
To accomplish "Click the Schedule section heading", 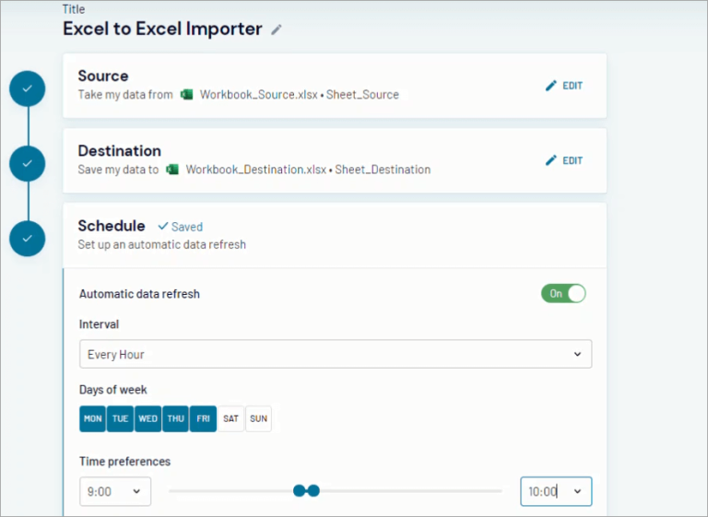I will tap(112, 226).
